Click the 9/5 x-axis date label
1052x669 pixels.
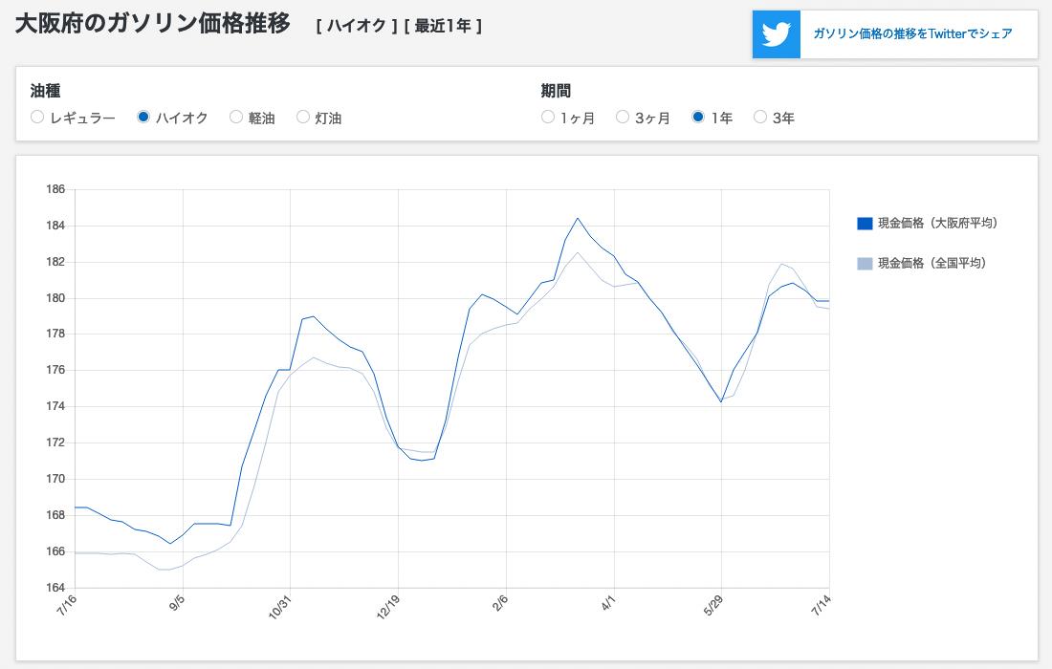coord(177,603)
